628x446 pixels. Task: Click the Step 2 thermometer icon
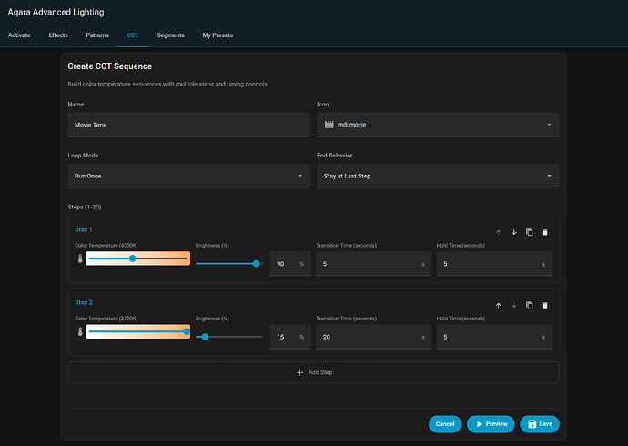point(79,332)
